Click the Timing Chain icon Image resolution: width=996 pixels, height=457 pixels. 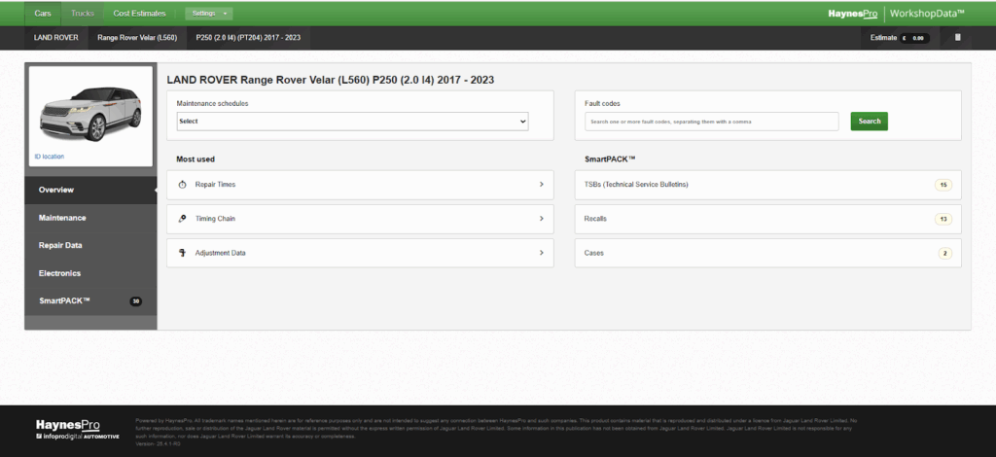[183, 219]
